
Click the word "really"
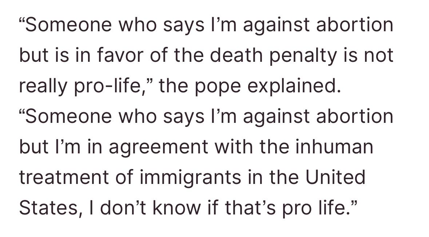(43, 87)
